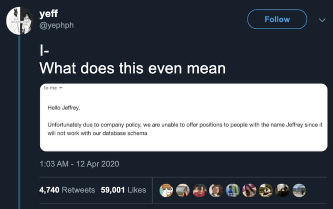
Task: Click the fourth liker avatar in the row
Action: pos(216,190)
